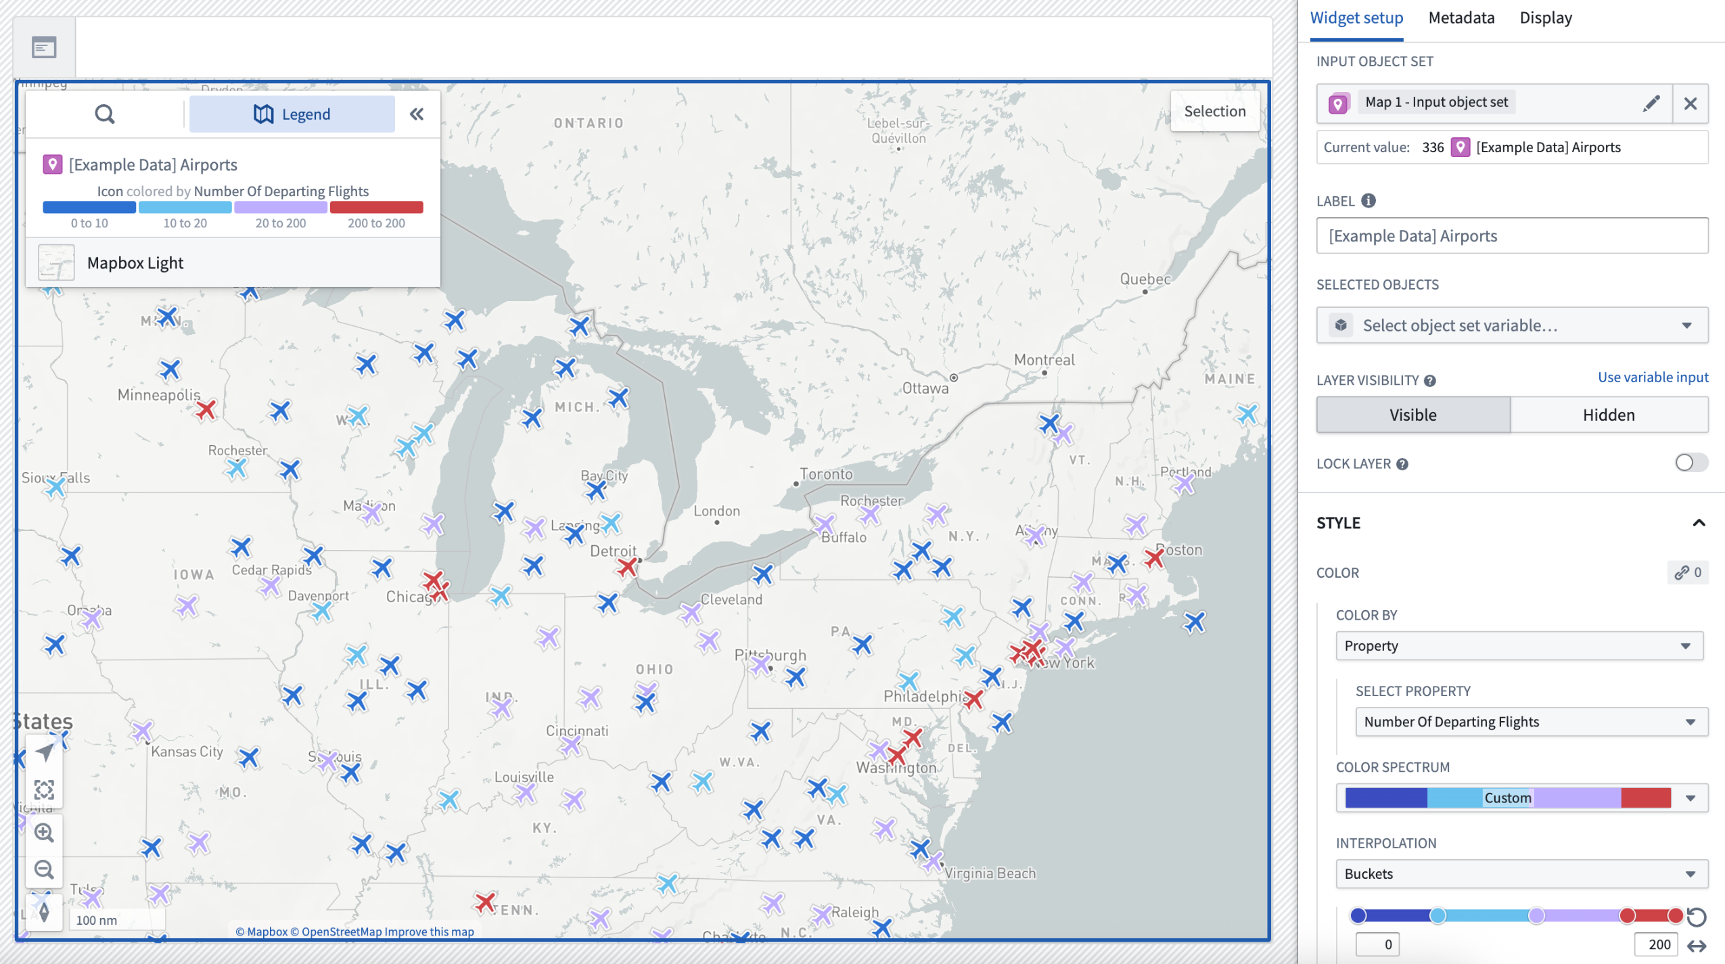Click the Use variable input link
The width and height of the screenshot is (1725, 964).
[1653, 377]
